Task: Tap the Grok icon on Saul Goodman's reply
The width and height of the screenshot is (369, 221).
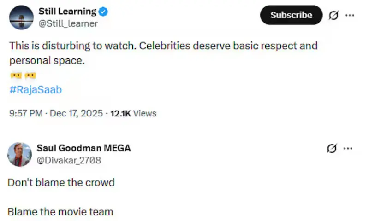Action: [331, 148]
